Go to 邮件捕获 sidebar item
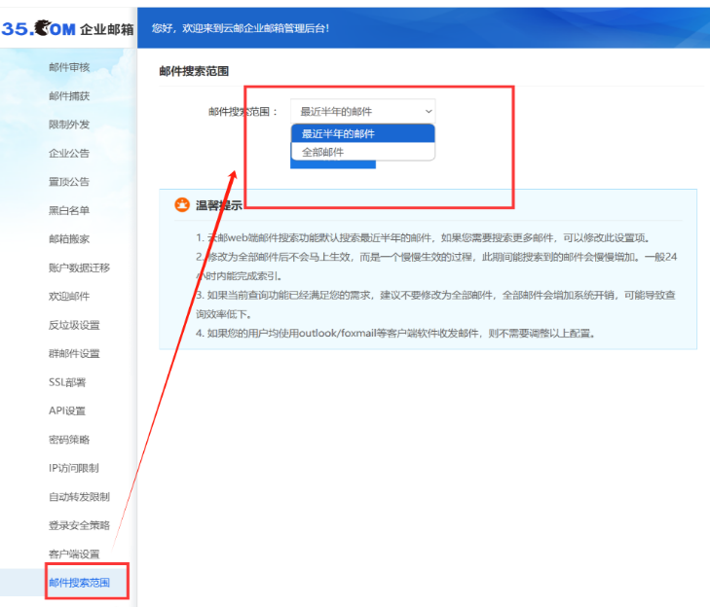Viewport: 710px width, 607px height. 69,96
